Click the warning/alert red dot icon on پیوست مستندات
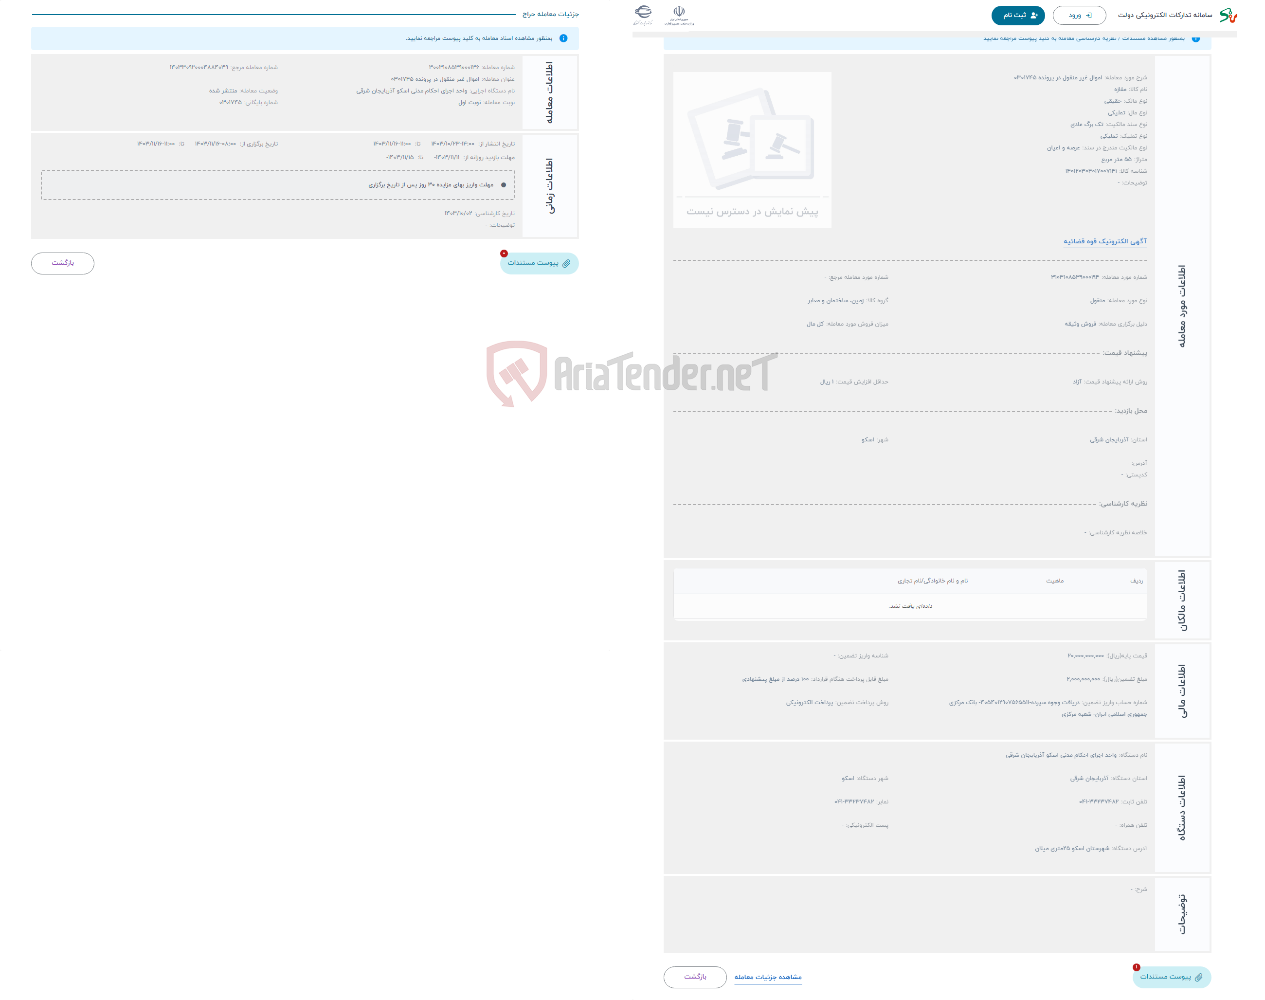This screenshot has height=1000, width=1265. click(x=503, y=256)
